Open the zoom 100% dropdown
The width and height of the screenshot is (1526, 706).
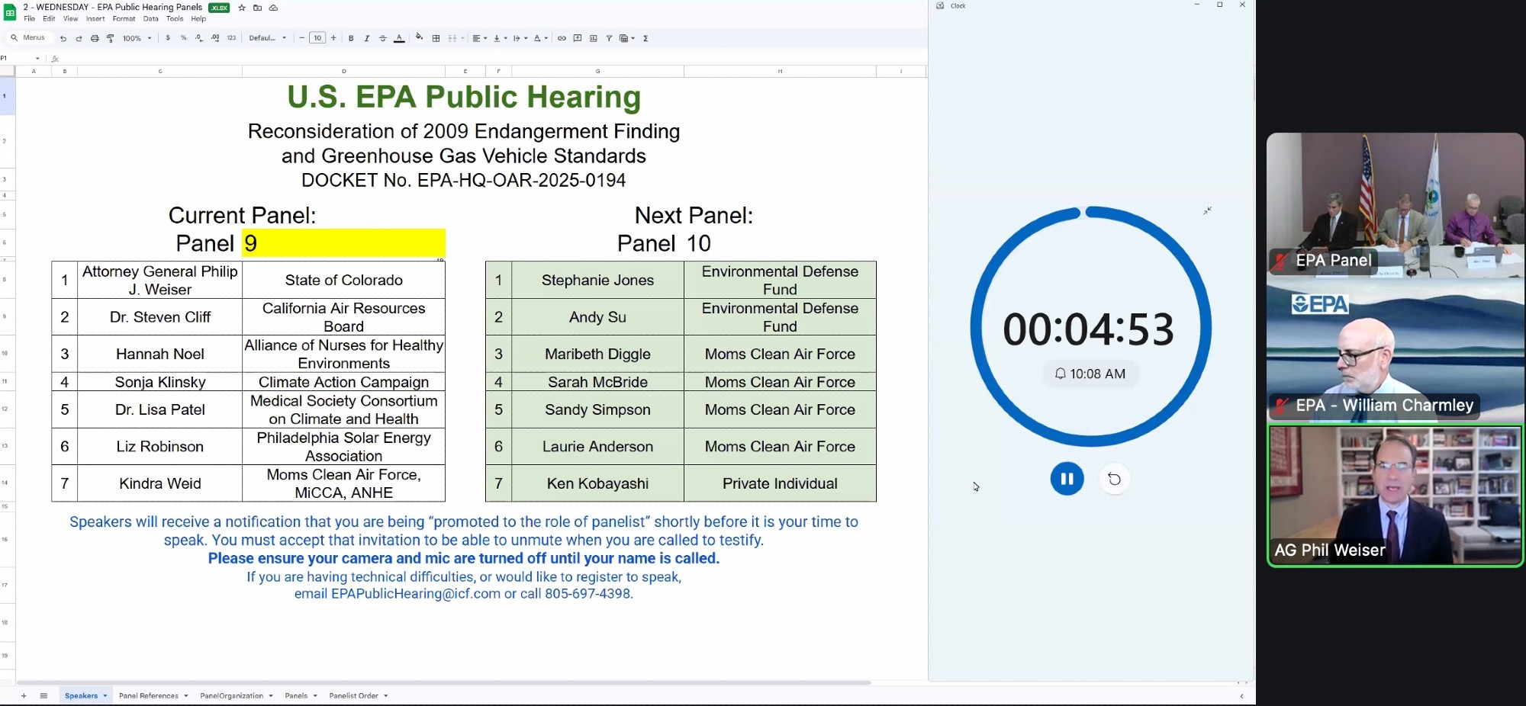tap(137, 38)
